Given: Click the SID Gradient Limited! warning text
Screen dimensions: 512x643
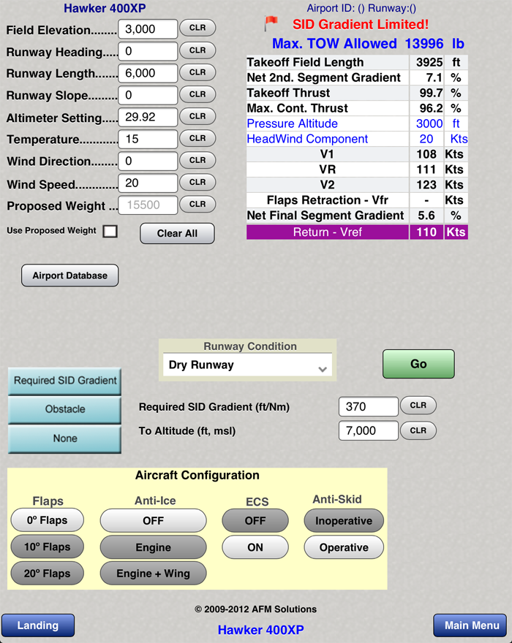Looking at the screenshot, I should [x=361, y=25].
